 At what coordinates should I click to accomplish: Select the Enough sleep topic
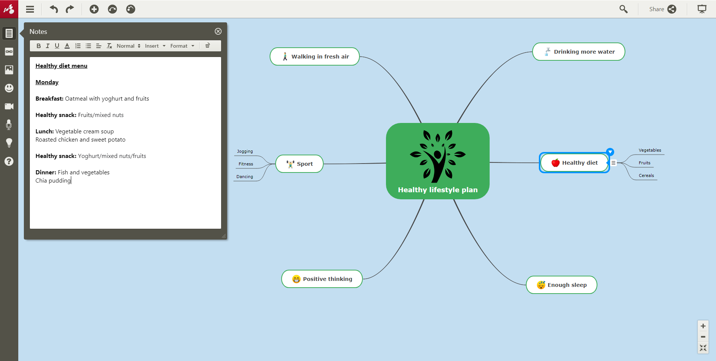(x=562, y=285)
